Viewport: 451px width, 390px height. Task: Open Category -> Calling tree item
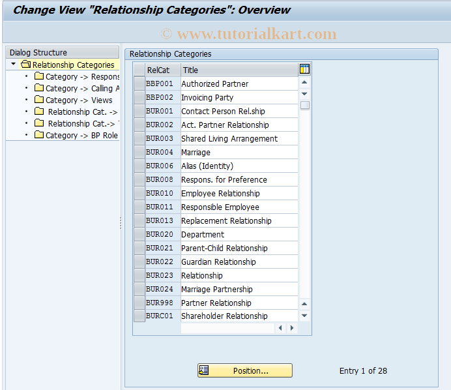coord(83,88)
